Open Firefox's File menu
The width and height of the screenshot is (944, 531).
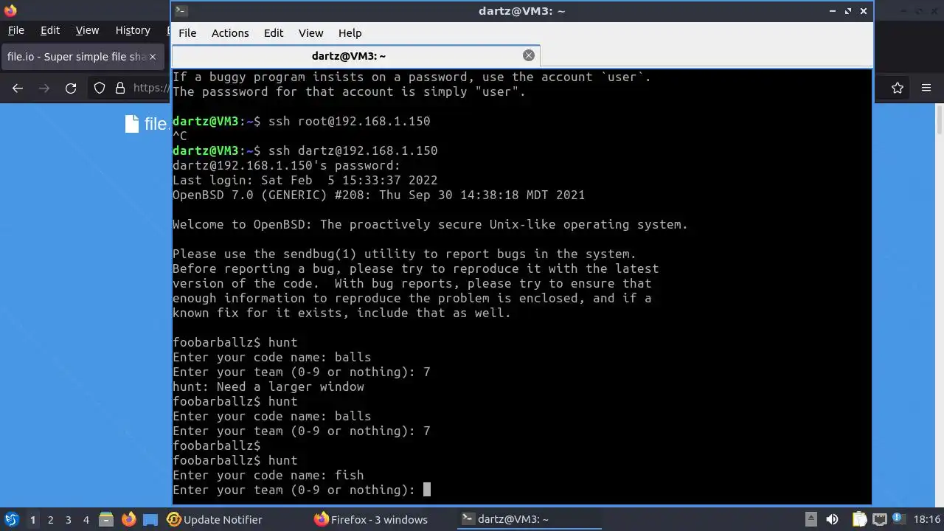click(15, 30)
